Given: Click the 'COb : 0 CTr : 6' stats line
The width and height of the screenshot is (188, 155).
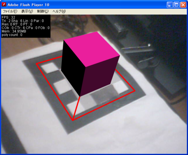Looking at the screenshot, I should (25, 28).
